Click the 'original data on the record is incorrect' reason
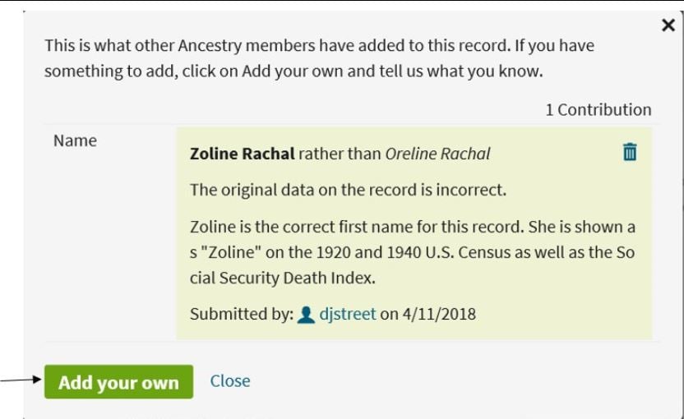Image resolution: width=684 pixels, height=419 pixels. [348, 190]
